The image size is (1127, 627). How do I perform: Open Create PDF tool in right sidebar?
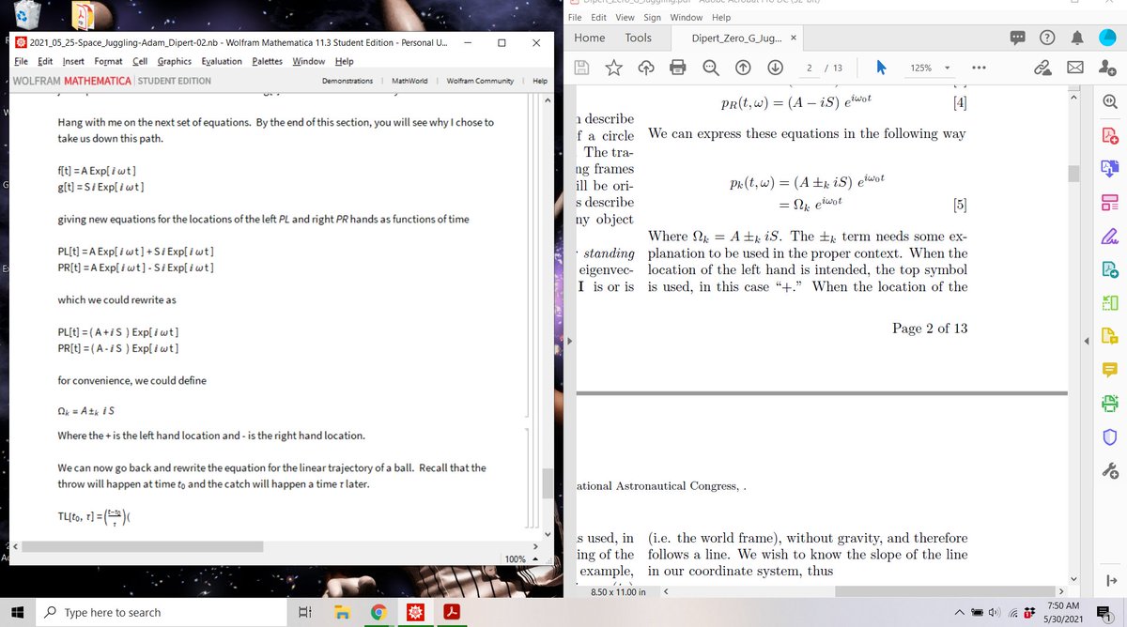point(1109,138)
